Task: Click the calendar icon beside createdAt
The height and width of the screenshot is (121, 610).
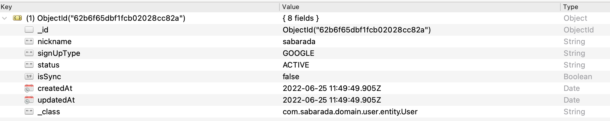Action: (29, 88)
